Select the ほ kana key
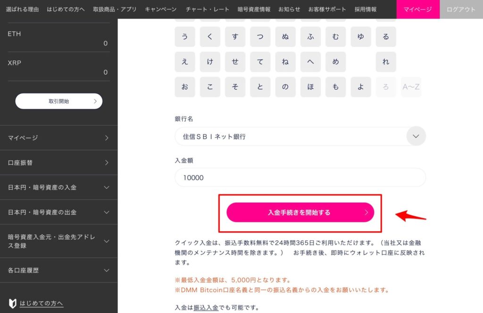 point(310,87)
